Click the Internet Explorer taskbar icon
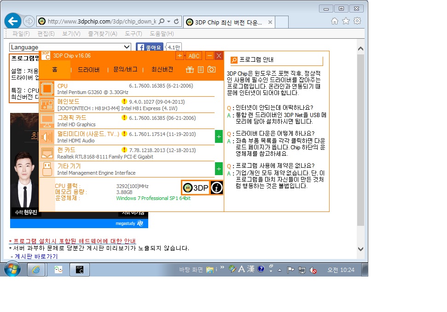Image resolution: width=447 pixels, height=312 pixels. click(36, 270)
